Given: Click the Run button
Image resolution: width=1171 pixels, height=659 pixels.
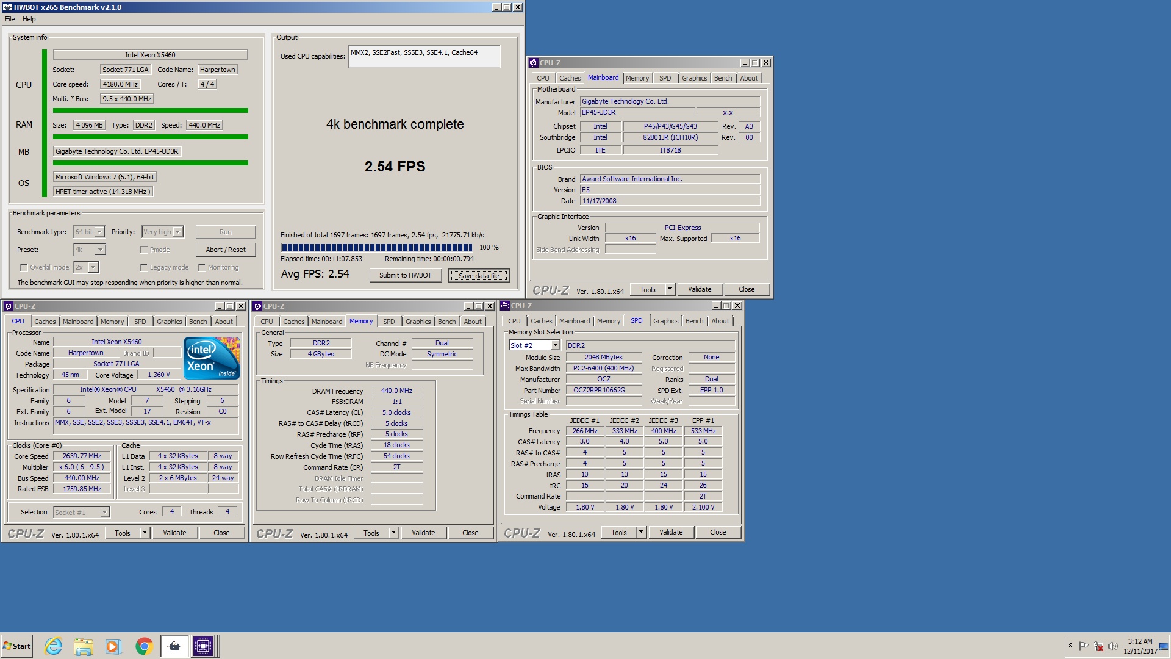Looking at the screenshot, I should (x=226, y=232).
